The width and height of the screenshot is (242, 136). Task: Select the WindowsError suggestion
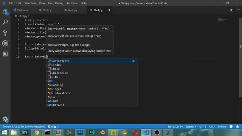92,93
